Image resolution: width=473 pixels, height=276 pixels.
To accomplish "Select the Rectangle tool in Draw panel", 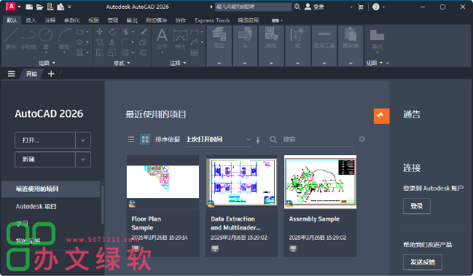I will 80,31.
